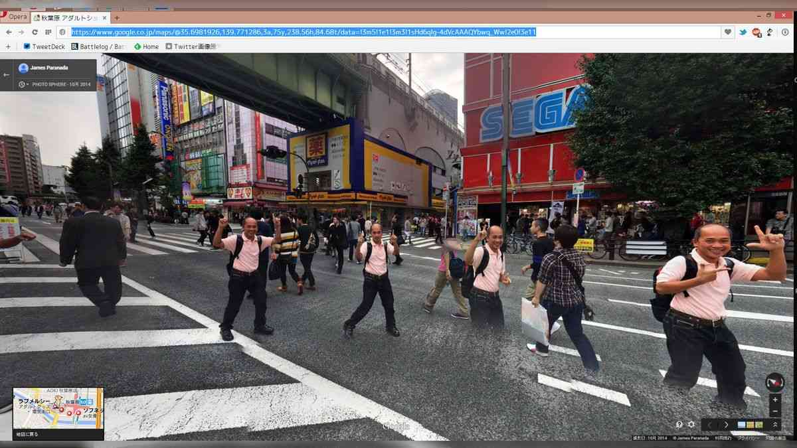797x448 pixels.
Task: Open James Paranada's profile avatar
Action: tap(23, 68)
